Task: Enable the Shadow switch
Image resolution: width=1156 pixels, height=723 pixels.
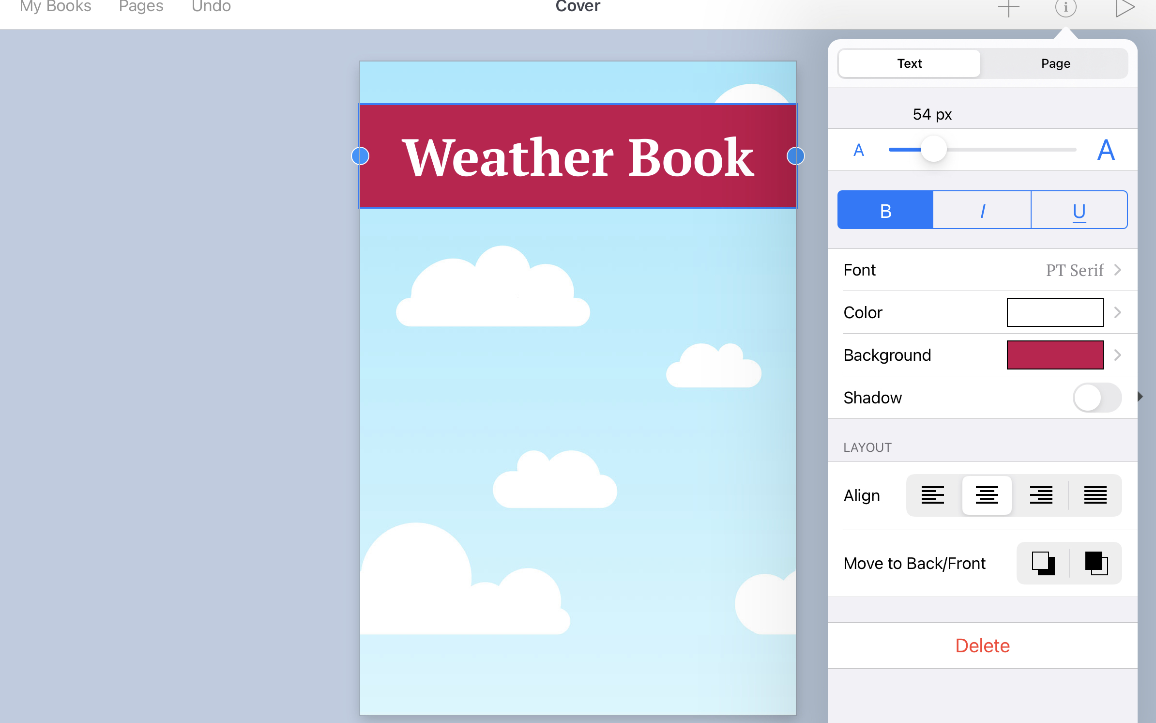Action: point(1097,398)
